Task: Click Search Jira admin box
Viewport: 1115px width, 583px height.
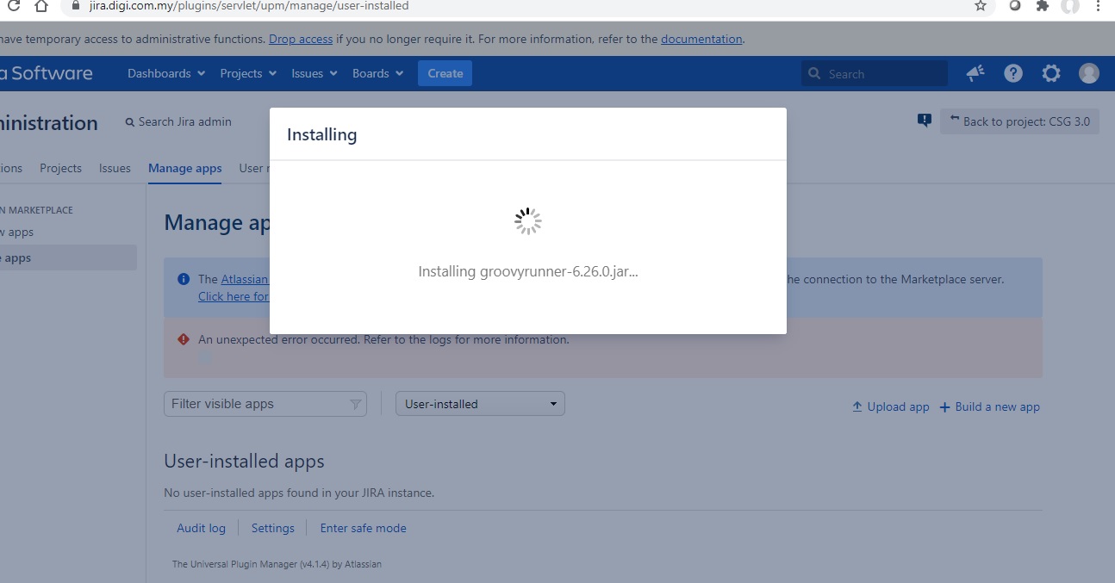Action: pos(178,121)
